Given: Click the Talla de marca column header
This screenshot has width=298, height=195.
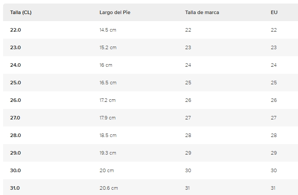Looking at the screenshot, I should [202, 12].
